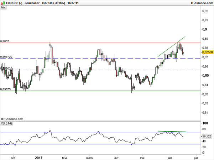Select the 0,868722 dashed level label
The width and height of the screenshot is (214, 160).
click(x=6, y=57)
